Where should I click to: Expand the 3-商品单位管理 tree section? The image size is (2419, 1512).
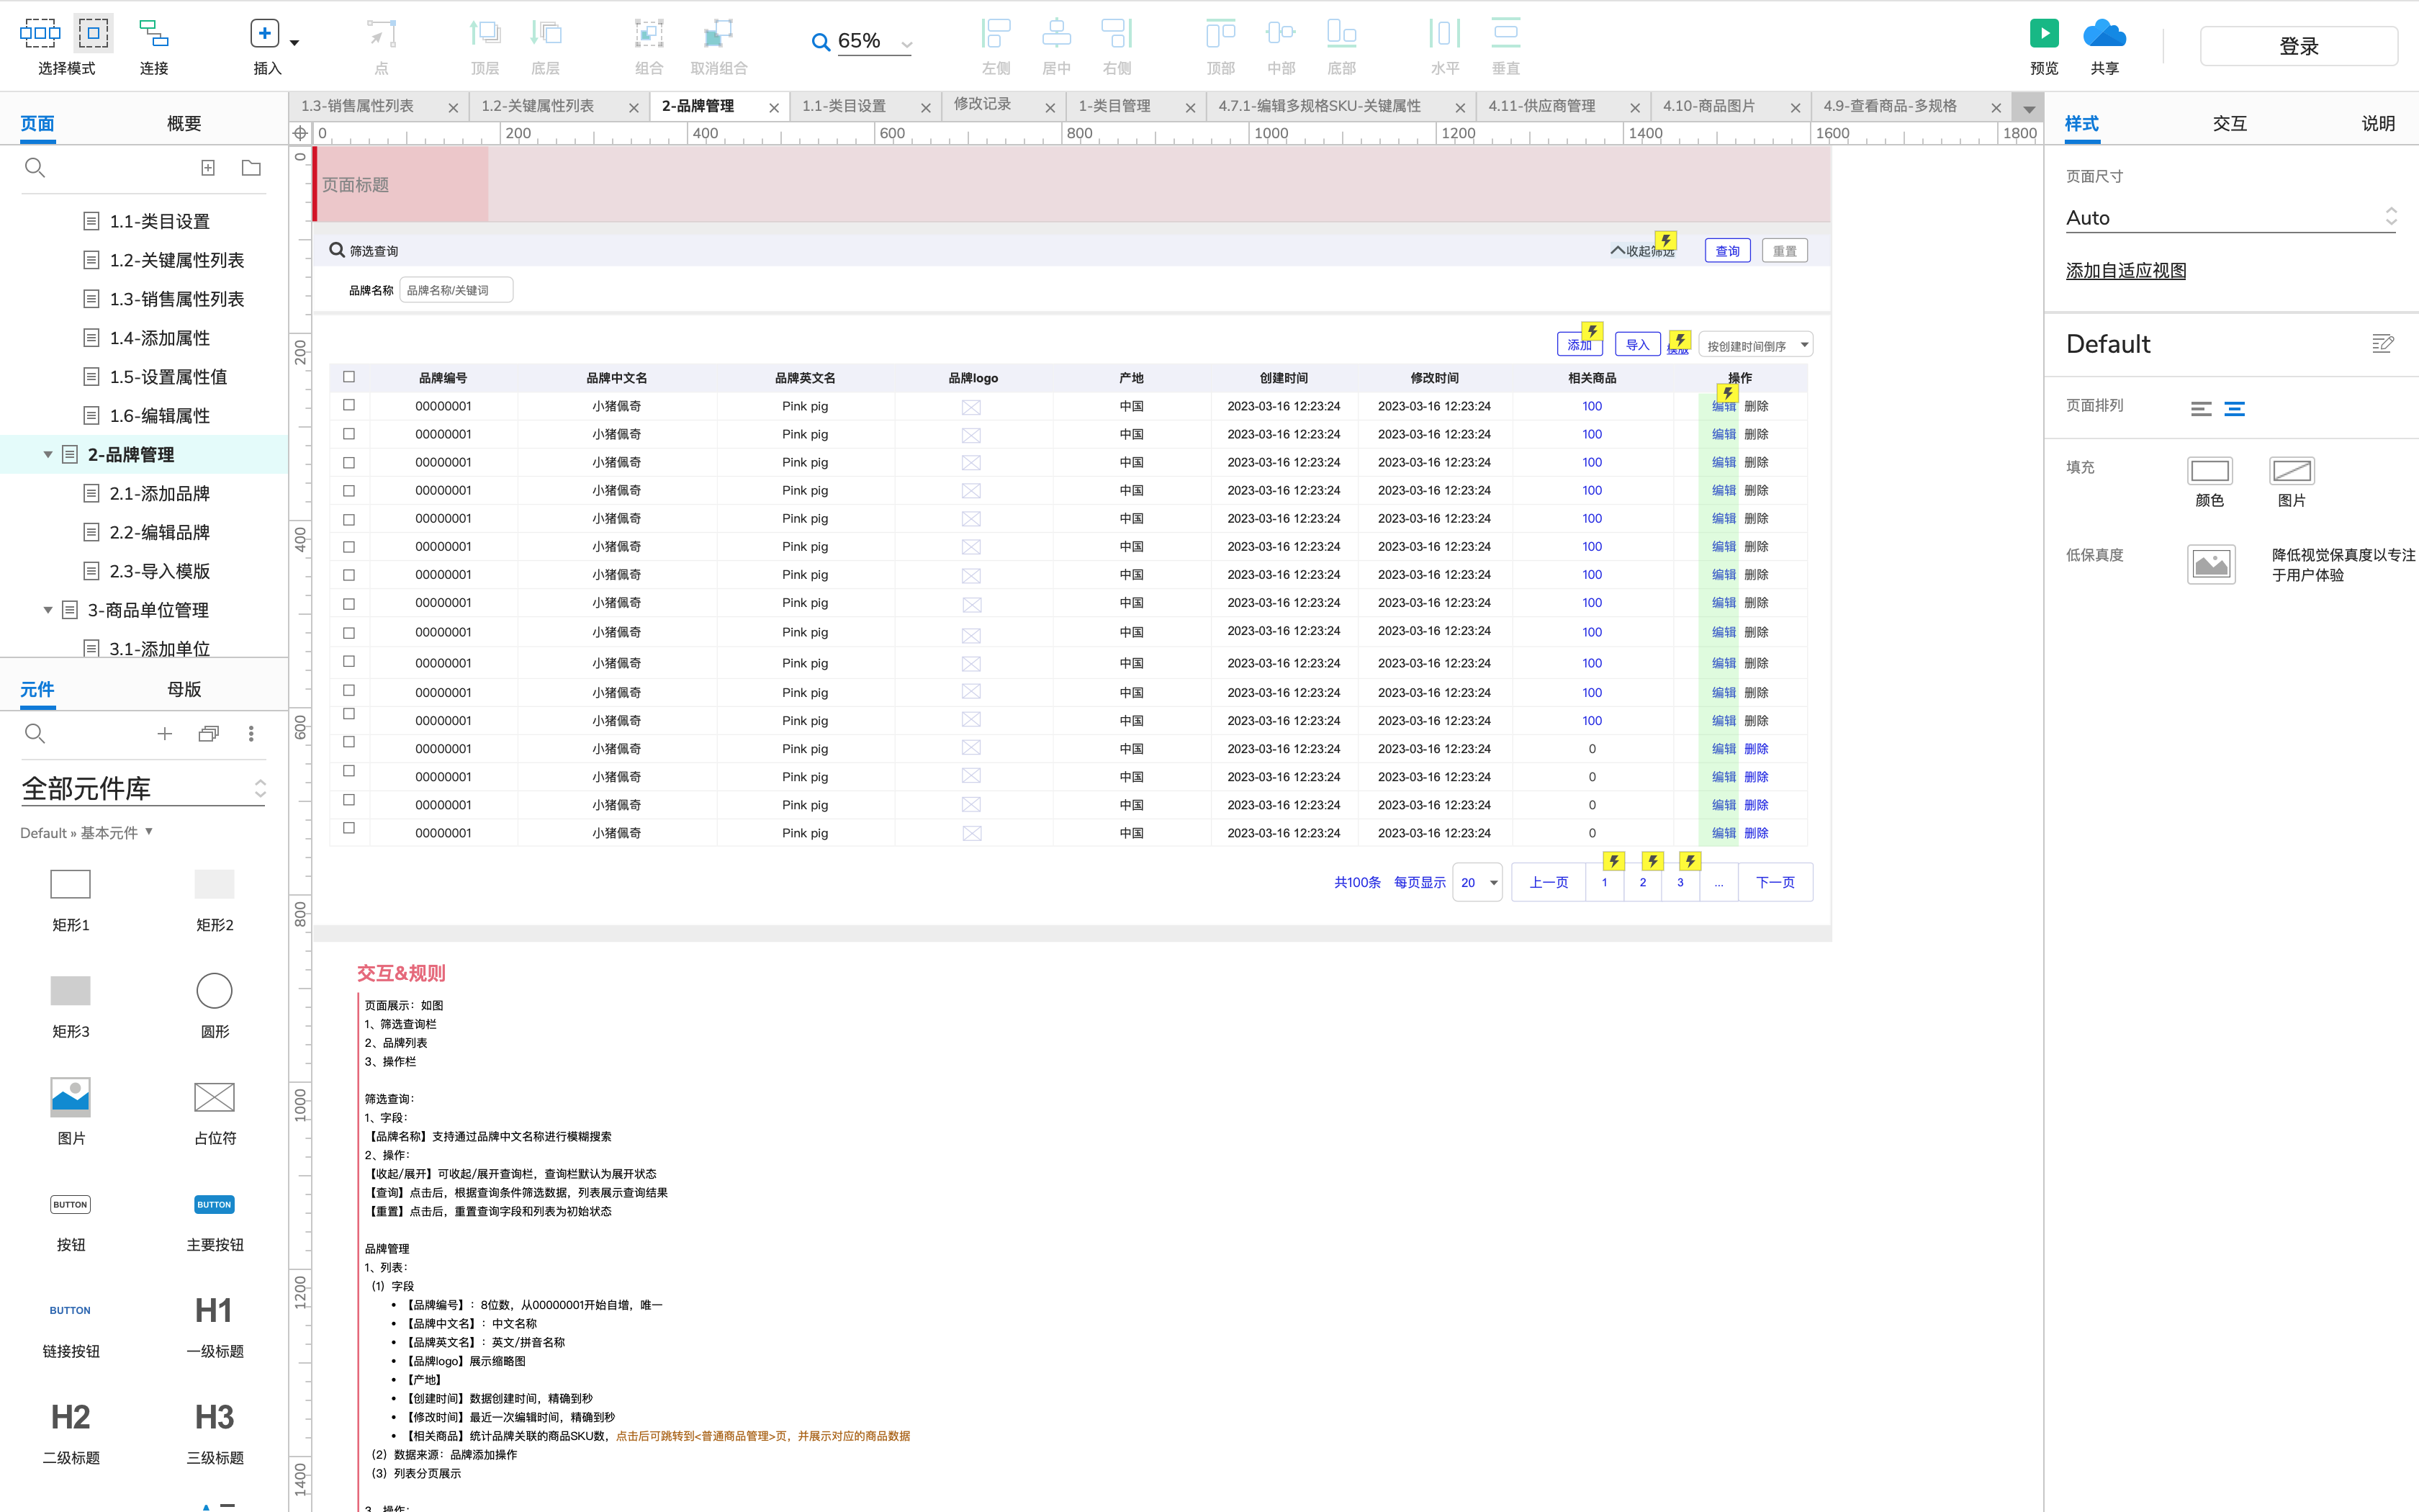click(47, 610)
